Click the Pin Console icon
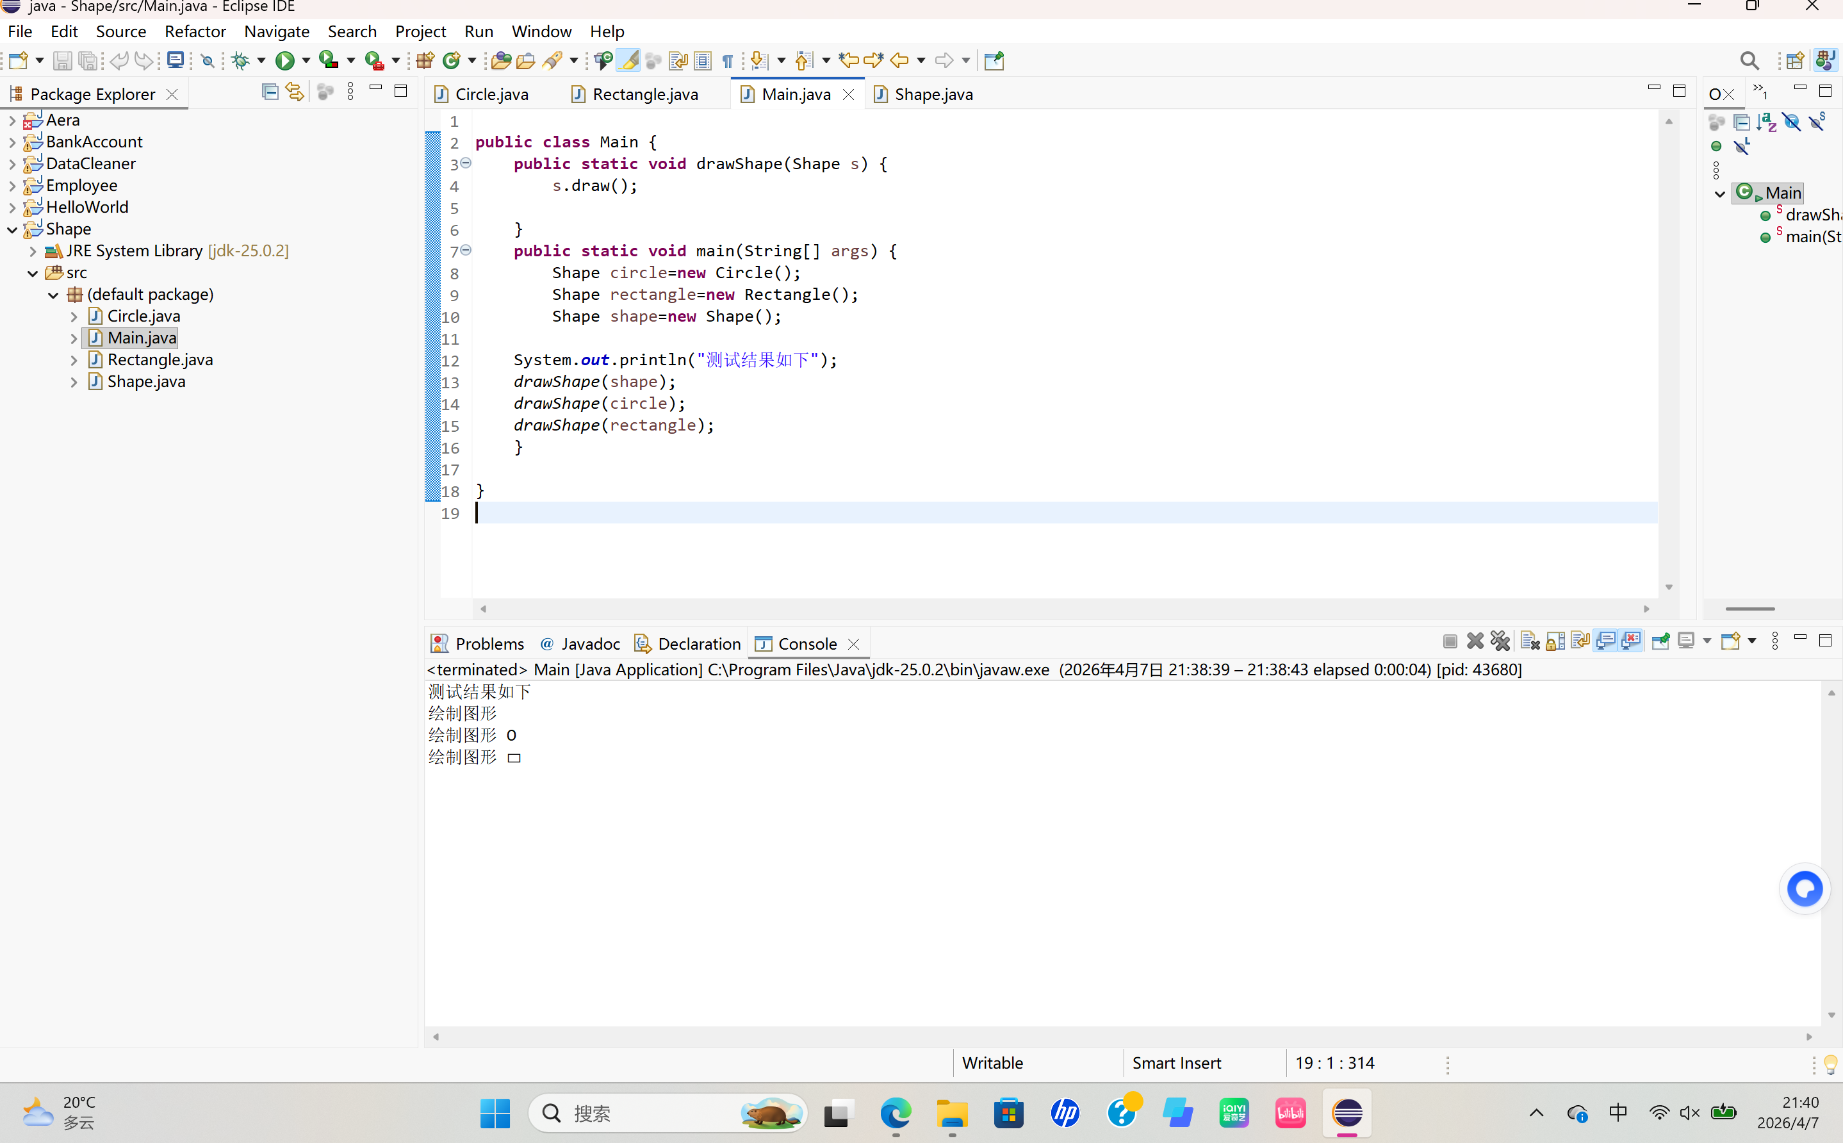The image size is (1843, 1143). 1660,642
